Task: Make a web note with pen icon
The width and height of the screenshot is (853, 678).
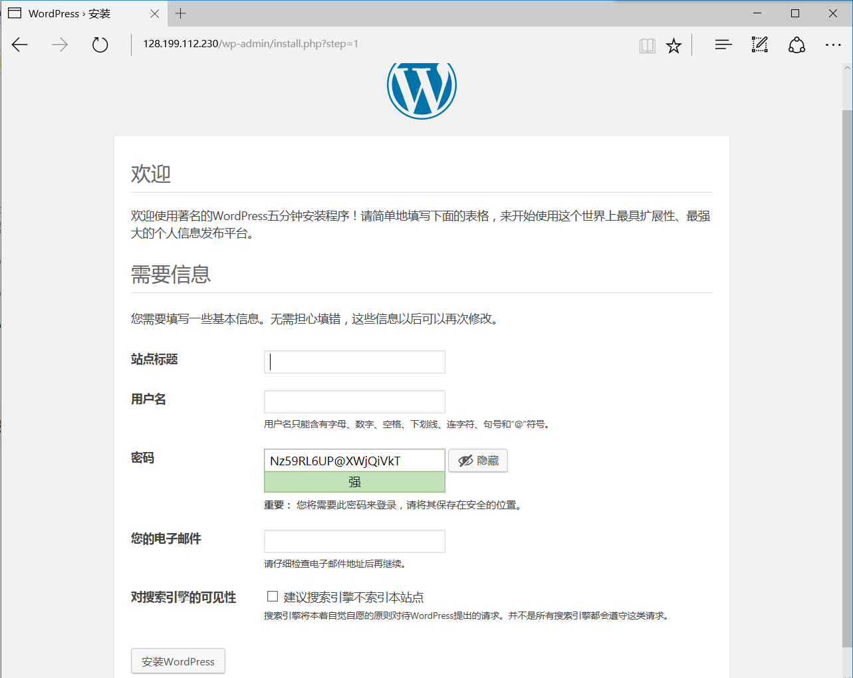Action: pos(759,45)
